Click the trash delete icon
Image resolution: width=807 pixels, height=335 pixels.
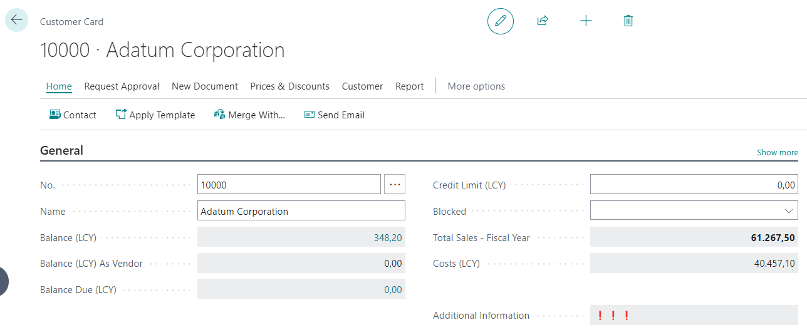(x=628, y=21)
